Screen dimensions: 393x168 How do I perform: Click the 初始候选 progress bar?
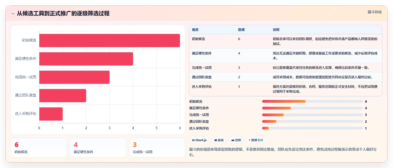coord(312,101)
